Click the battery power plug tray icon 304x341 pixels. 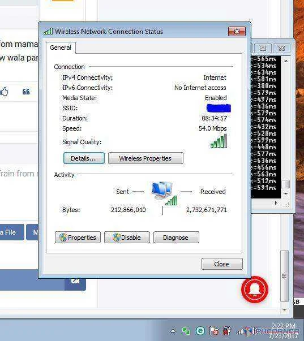226,331
